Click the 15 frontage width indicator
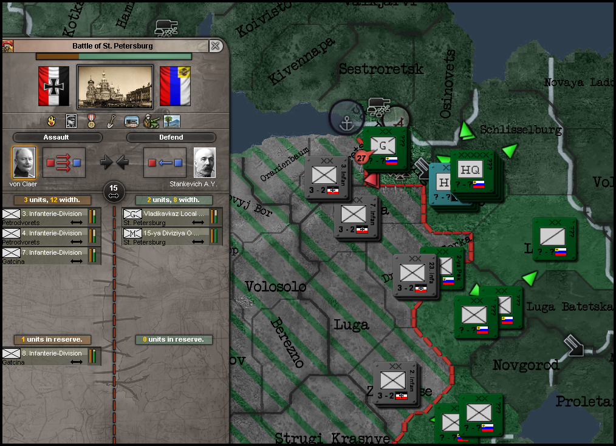Image resolution: width=616 pixels, height=446 pixels. pos(114,191)
